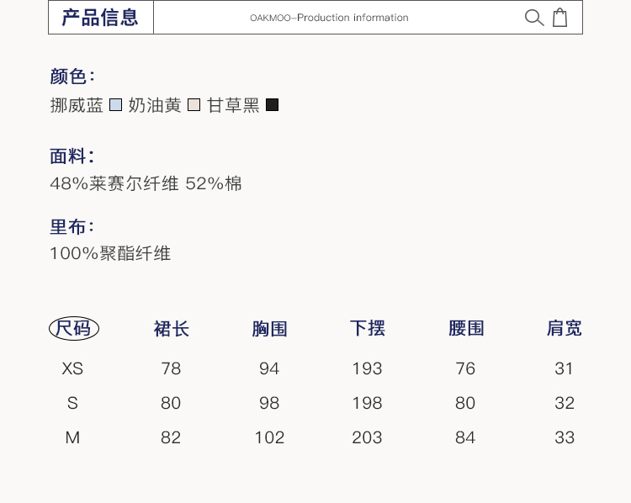Click the 面料 label
Screen dimensions: 631x503
point(72,156)
